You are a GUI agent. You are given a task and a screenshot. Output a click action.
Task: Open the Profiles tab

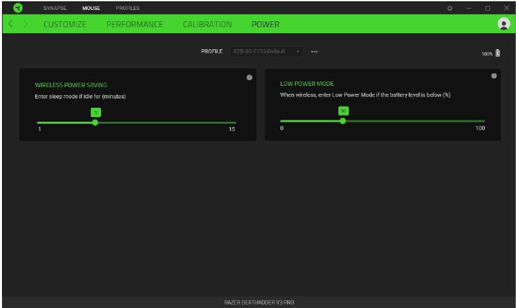tap(128, 8)
